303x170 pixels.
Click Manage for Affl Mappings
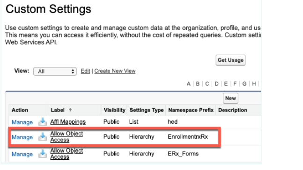tap(22, 122)
